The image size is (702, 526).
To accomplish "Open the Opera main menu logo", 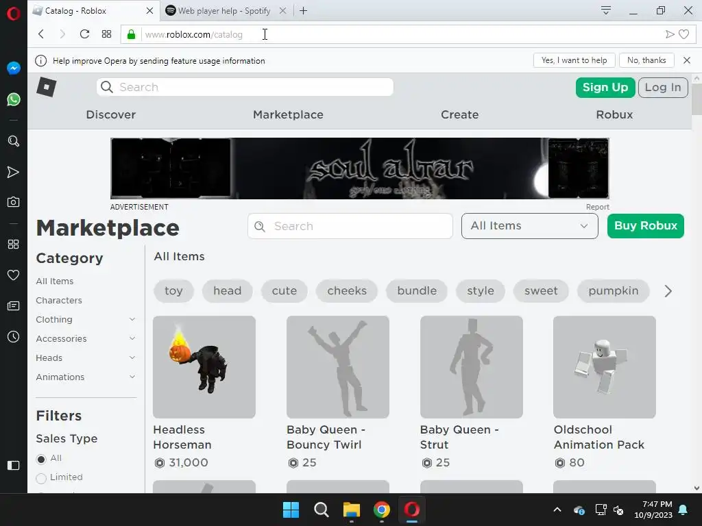I will [x=14, y=14].
